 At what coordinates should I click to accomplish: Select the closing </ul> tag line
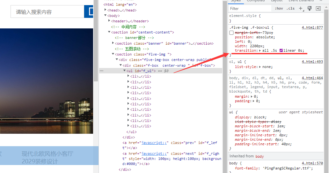coord(131,132)
